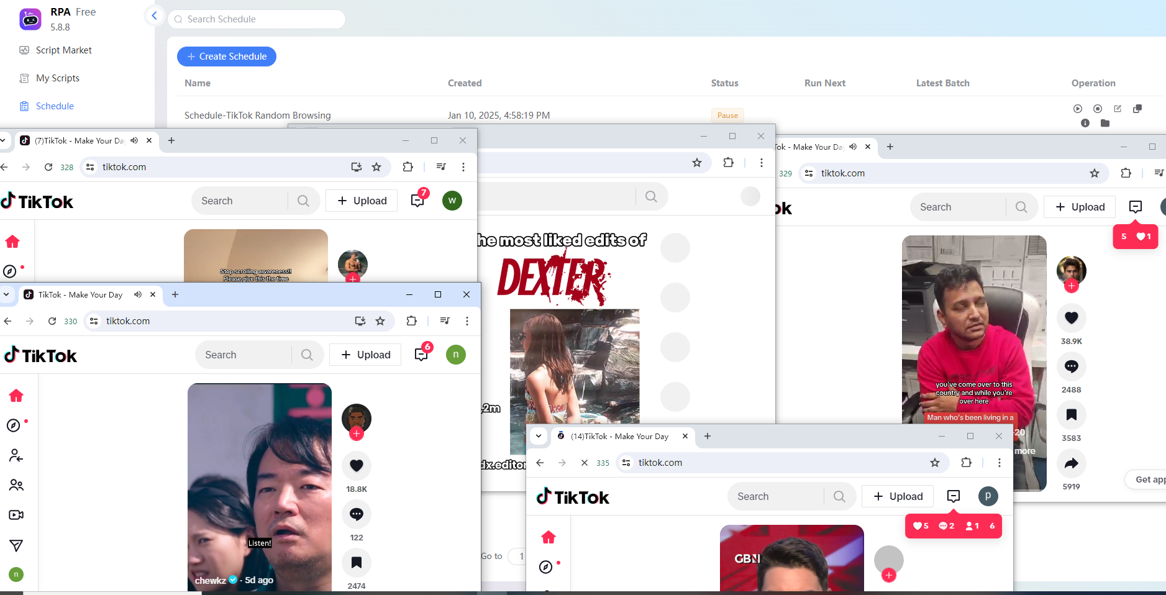Screen dimensions: 1166x595
Task: Open the green 'w' profile avatar
Action: pyautogui.click(x=452, y=201)
